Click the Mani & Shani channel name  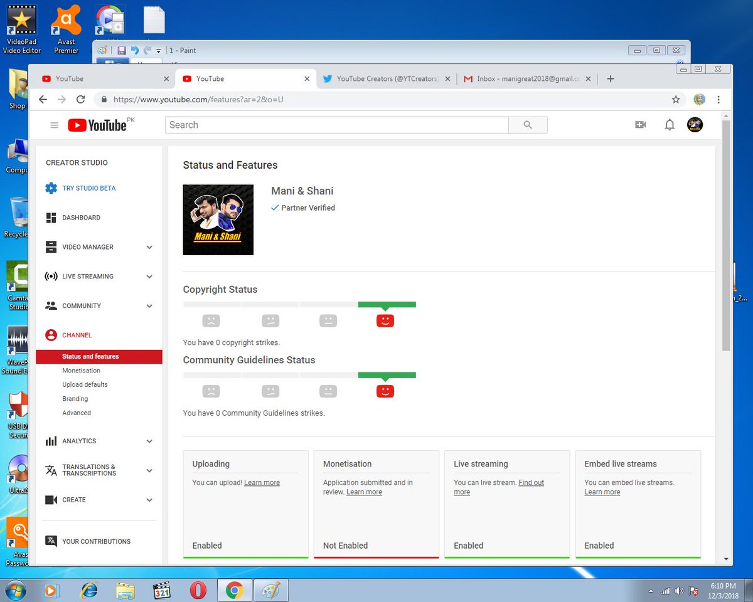tap(302, 191)
